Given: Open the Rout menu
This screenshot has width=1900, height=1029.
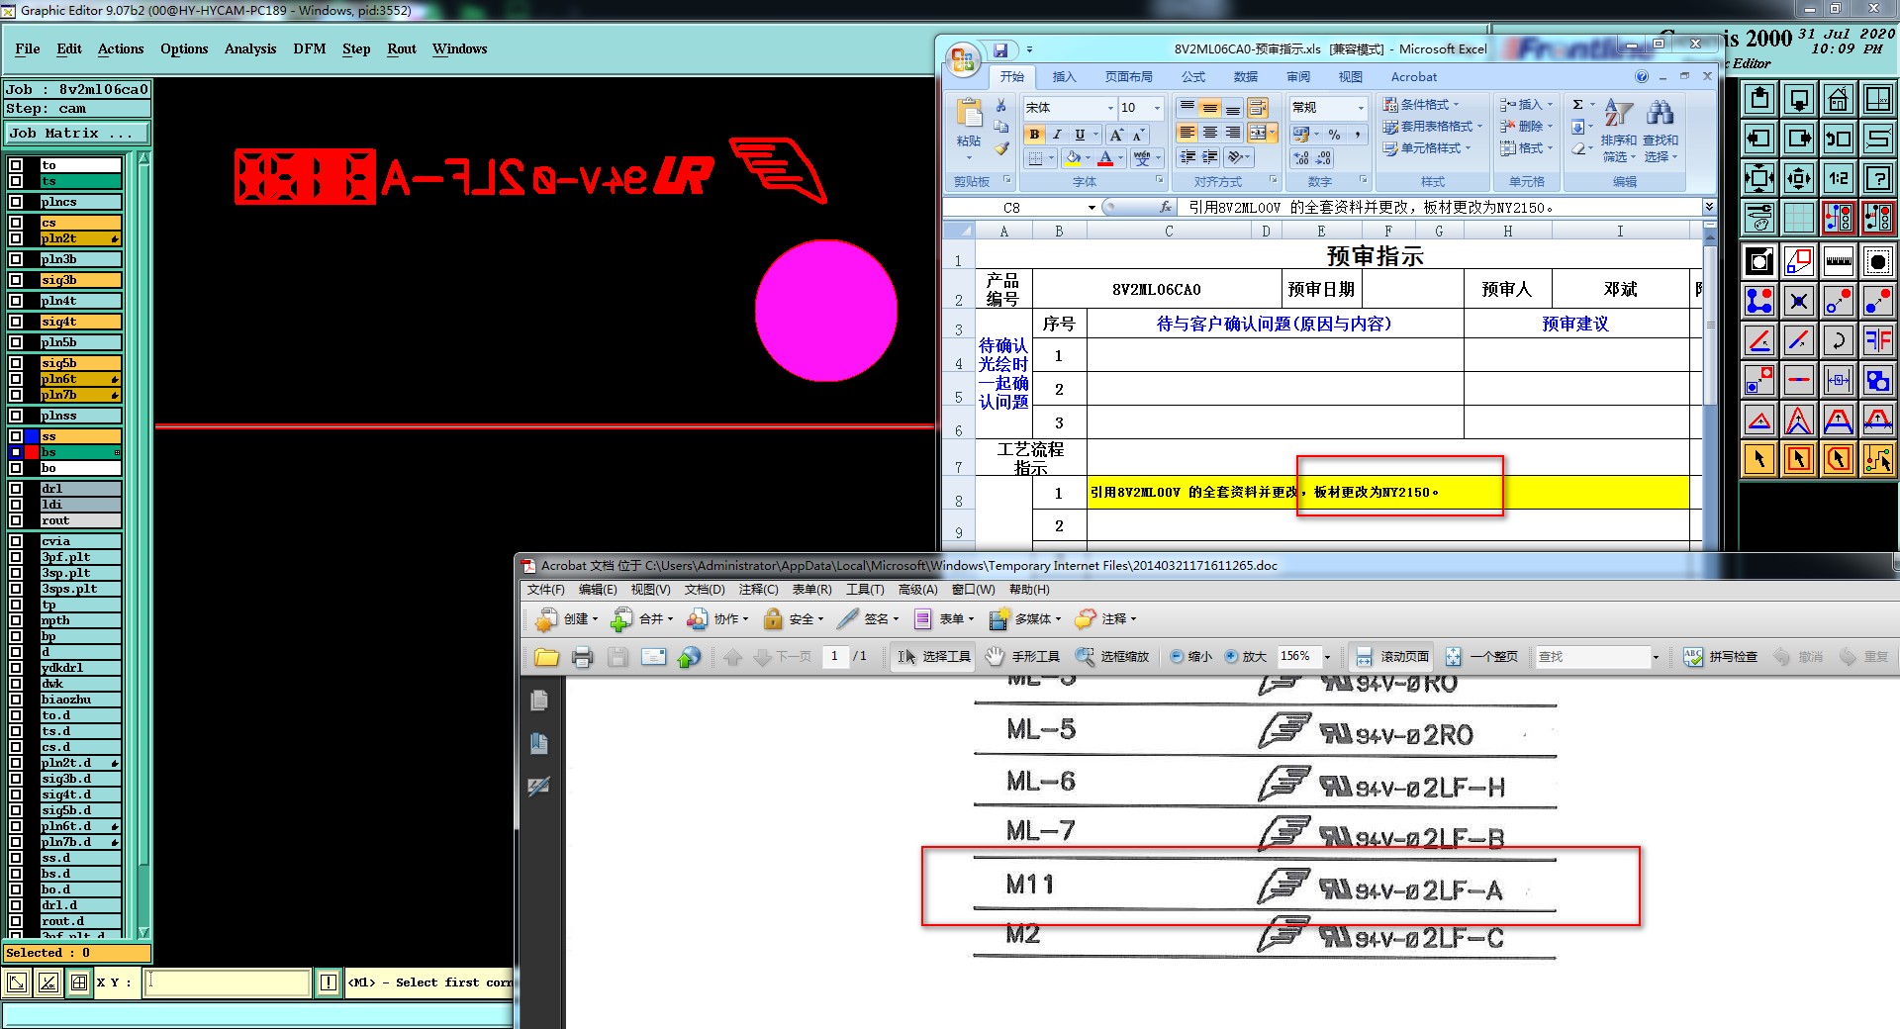Looking at the screenshot, I should point(402,48).
